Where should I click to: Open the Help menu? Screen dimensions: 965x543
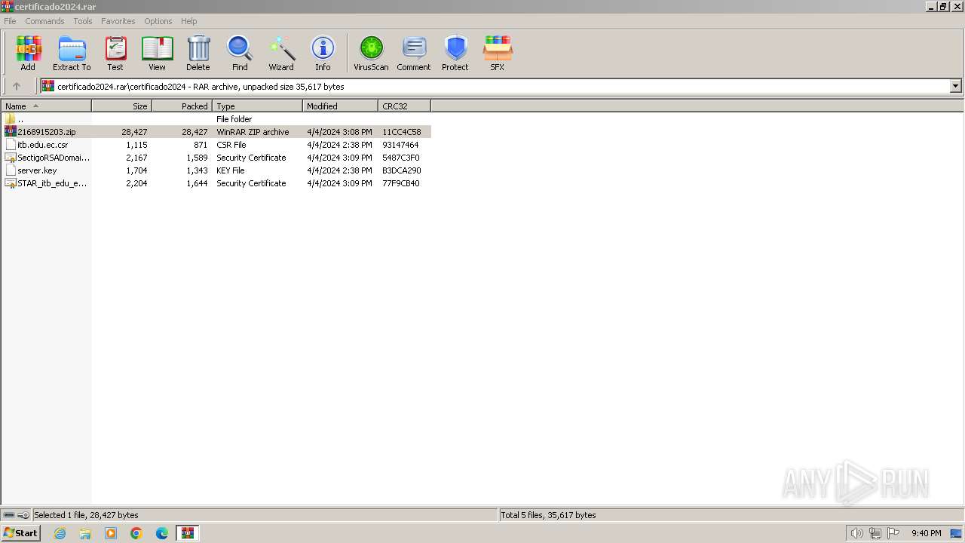tap(189, 21)
